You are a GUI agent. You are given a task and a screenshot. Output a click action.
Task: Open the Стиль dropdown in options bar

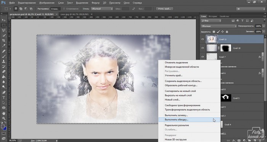pos(102,9)
